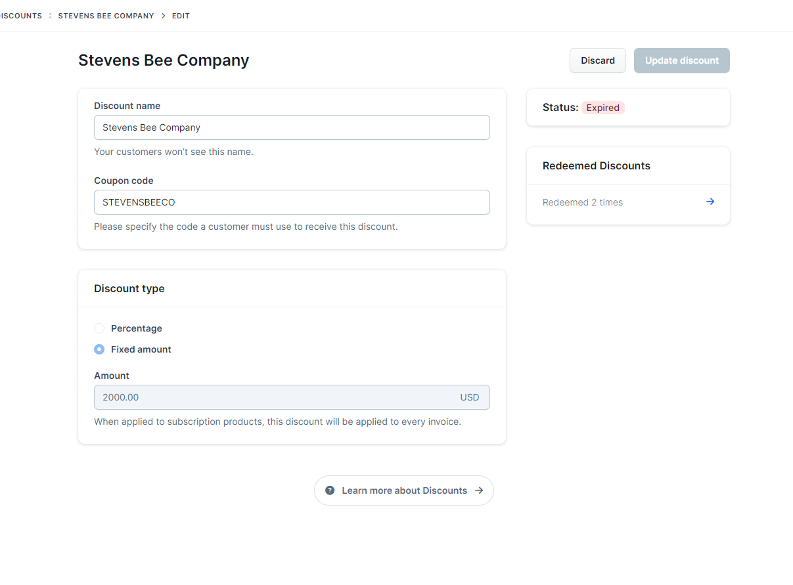Focus the Discount name input field

292,127
